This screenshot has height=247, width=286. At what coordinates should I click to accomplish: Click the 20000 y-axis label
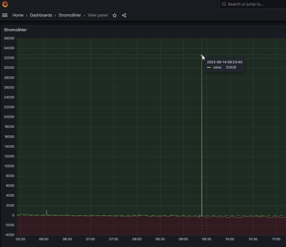pyautogui.click(x=9, y=117)
